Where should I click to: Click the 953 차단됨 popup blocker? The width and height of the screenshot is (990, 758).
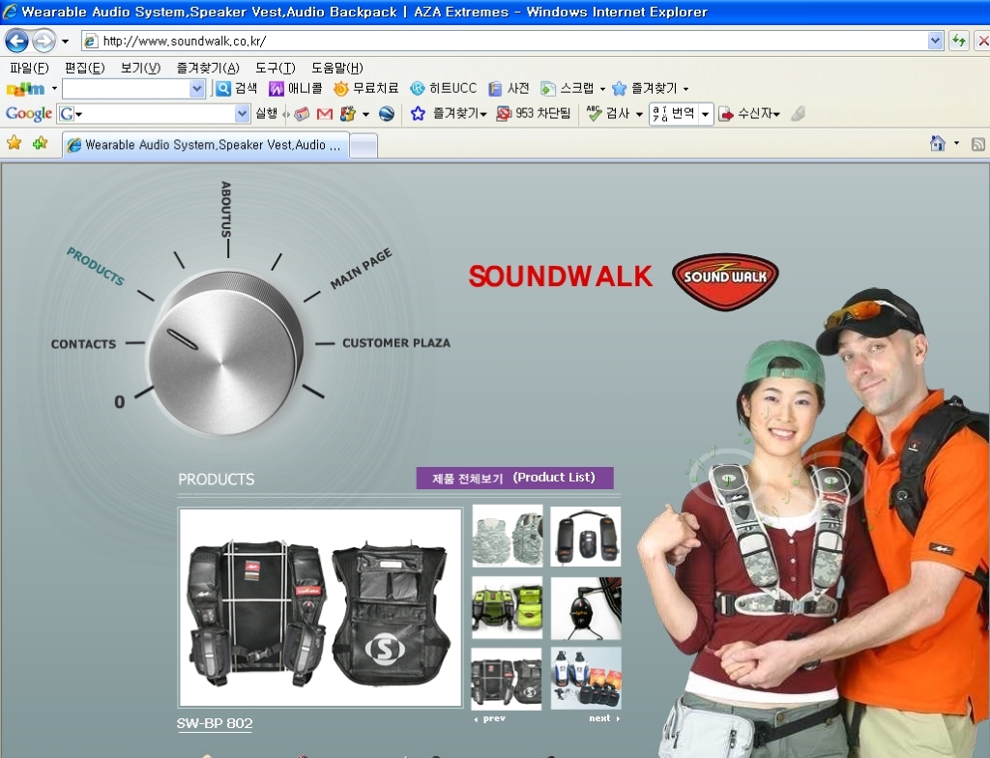[534, 114]
